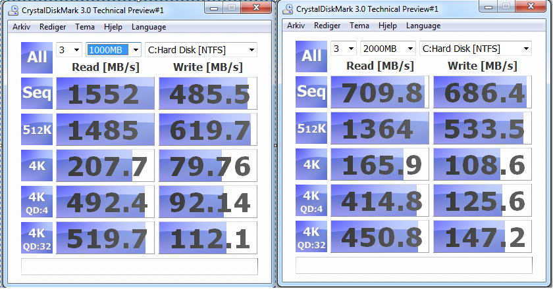Click the 4K write result 108.6

click(483, 164)
